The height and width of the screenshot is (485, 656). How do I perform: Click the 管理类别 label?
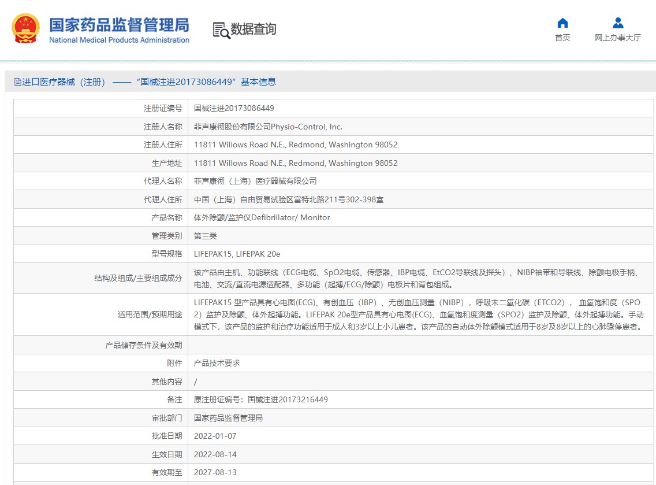coord(167,236)
